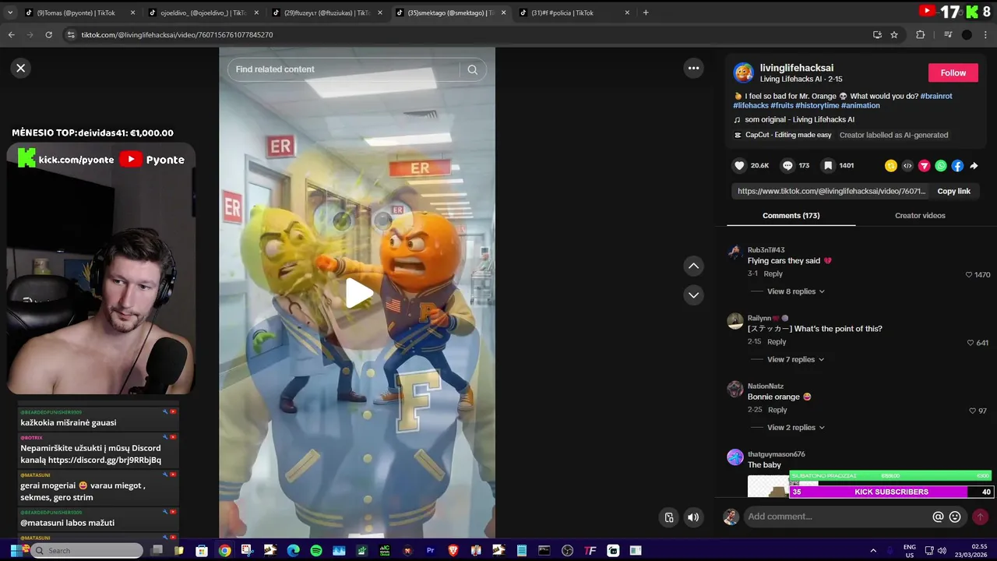Image resolution: width=997 pixels, height=561 pixels.
Task: Click the search magnifier in video overlay
Action: (472, 69)
